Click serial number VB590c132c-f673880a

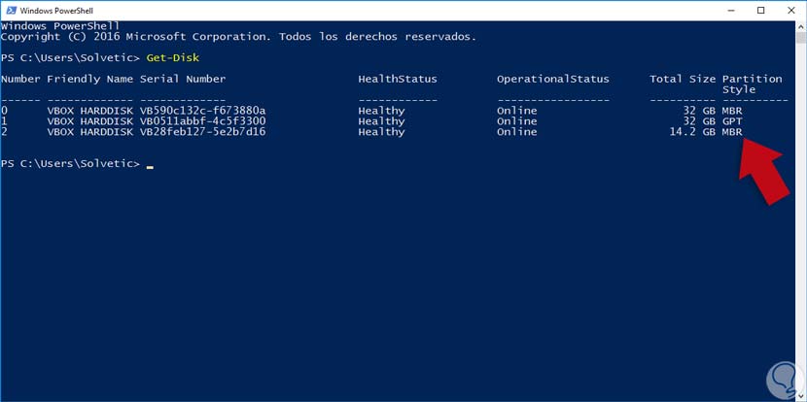tap(202, 111)
